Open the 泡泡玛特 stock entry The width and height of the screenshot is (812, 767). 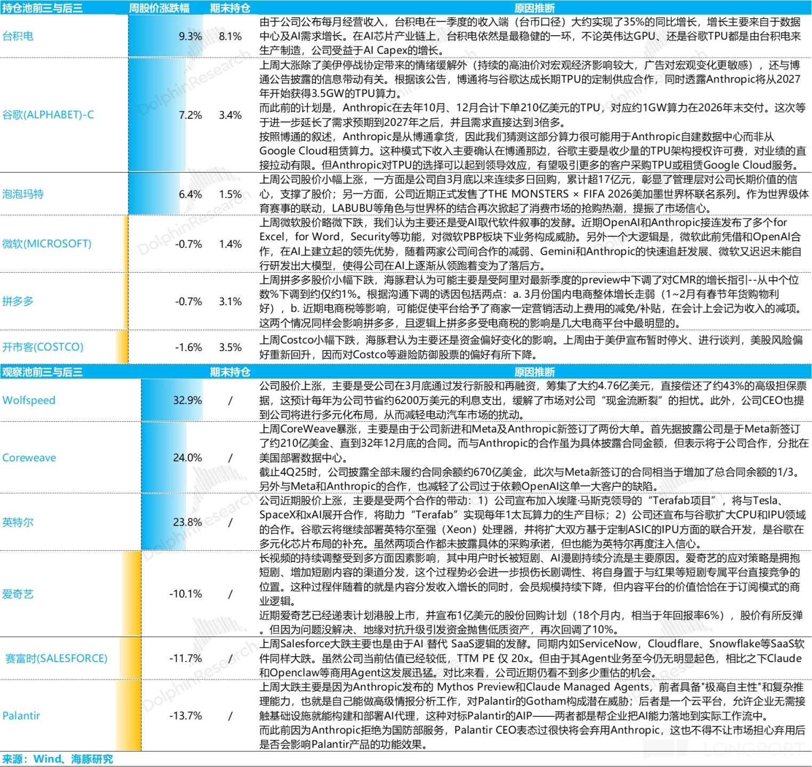click(23, 194)
